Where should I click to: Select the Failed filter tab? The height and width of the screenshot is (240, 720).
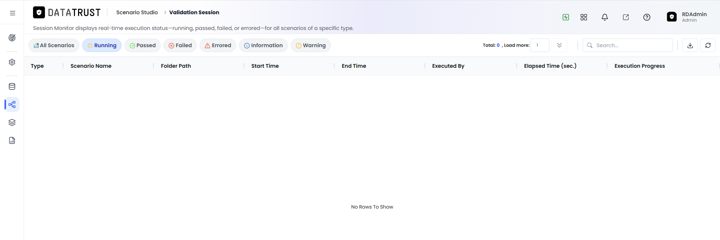click(180, 45)
